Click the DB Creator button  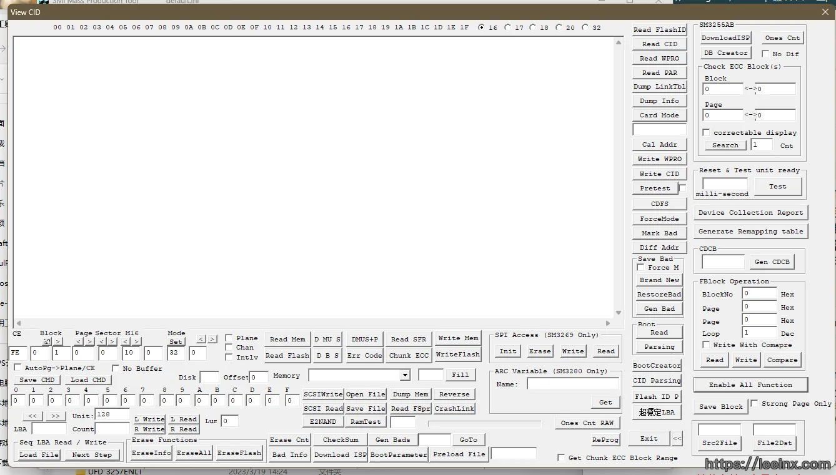pos(725,53)
